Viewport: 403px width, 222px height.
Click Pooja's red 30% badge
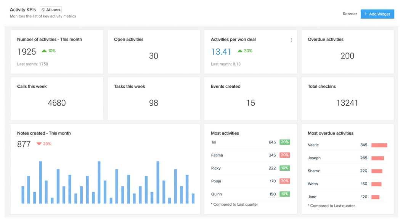284,181
